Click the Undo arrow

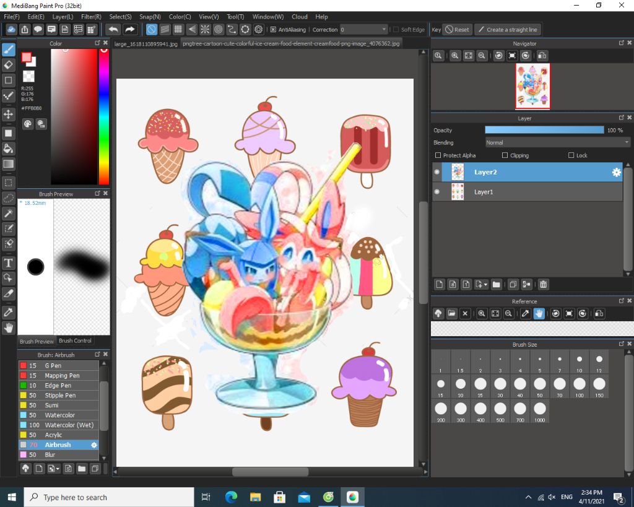coord(114,30)
